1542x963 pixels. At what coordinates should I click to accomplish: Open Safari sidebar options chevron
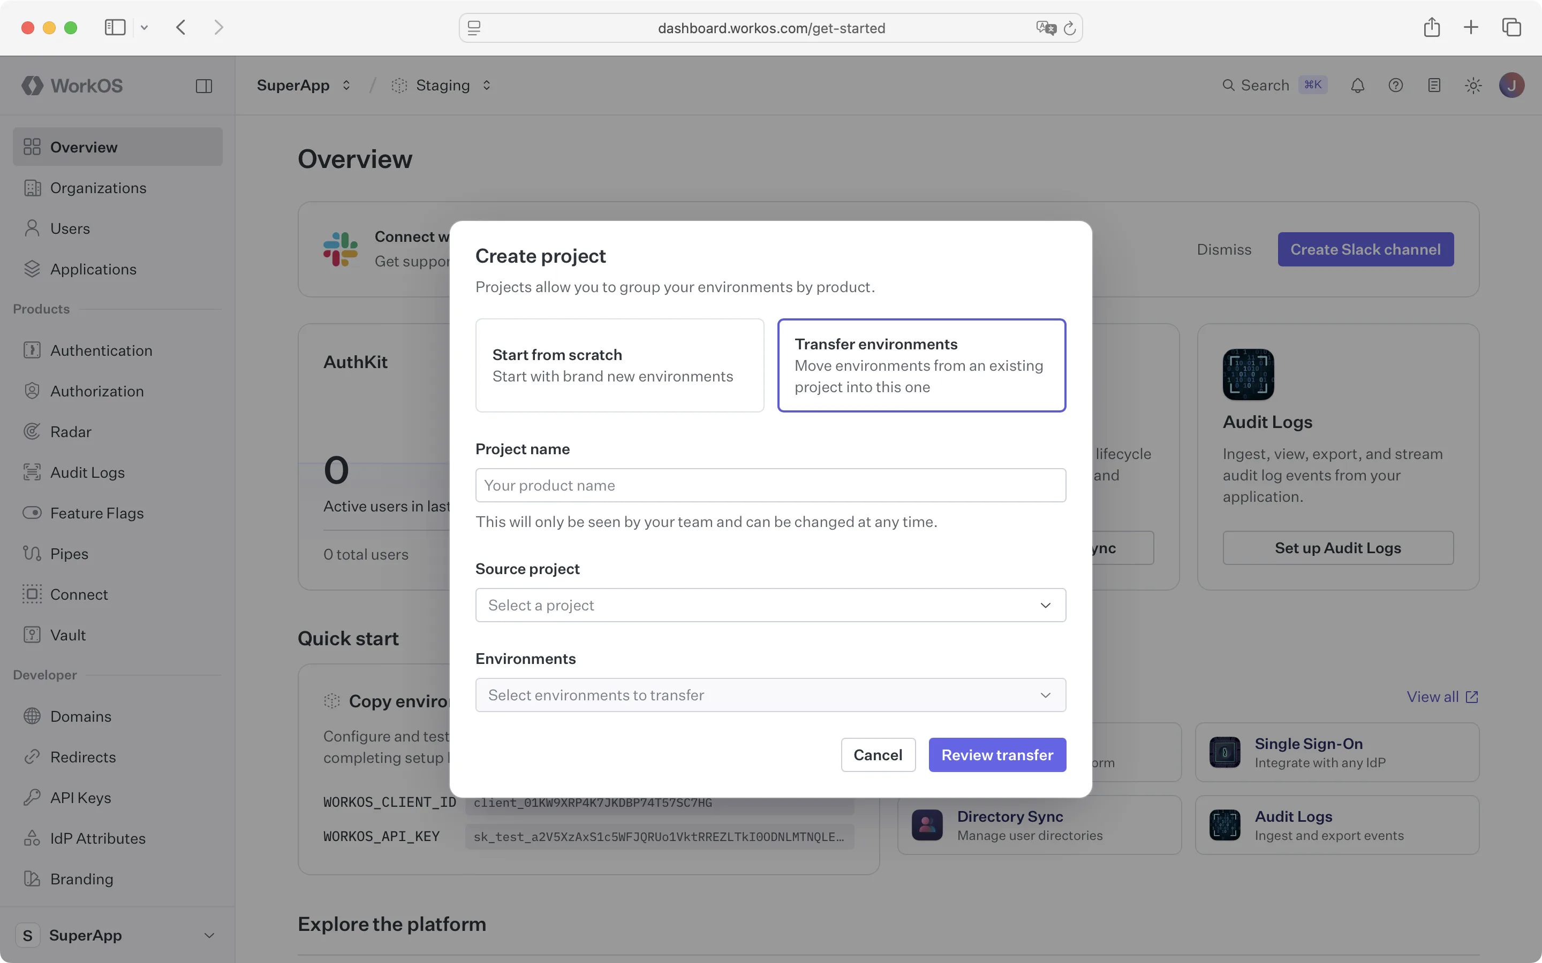(x=144, y=27)
